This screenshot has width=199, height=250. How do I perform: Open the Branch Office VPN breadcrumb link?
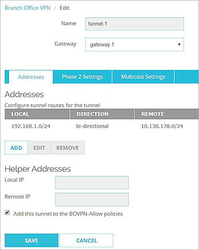[27, 8]
